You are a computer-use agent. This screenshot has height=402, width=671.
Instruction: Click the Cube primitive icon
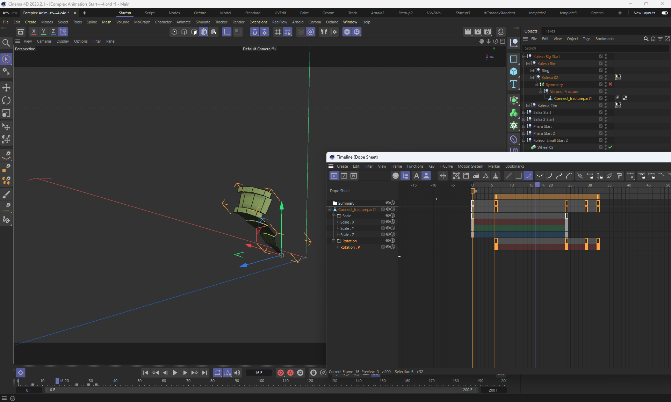click(x=513, y=72)
